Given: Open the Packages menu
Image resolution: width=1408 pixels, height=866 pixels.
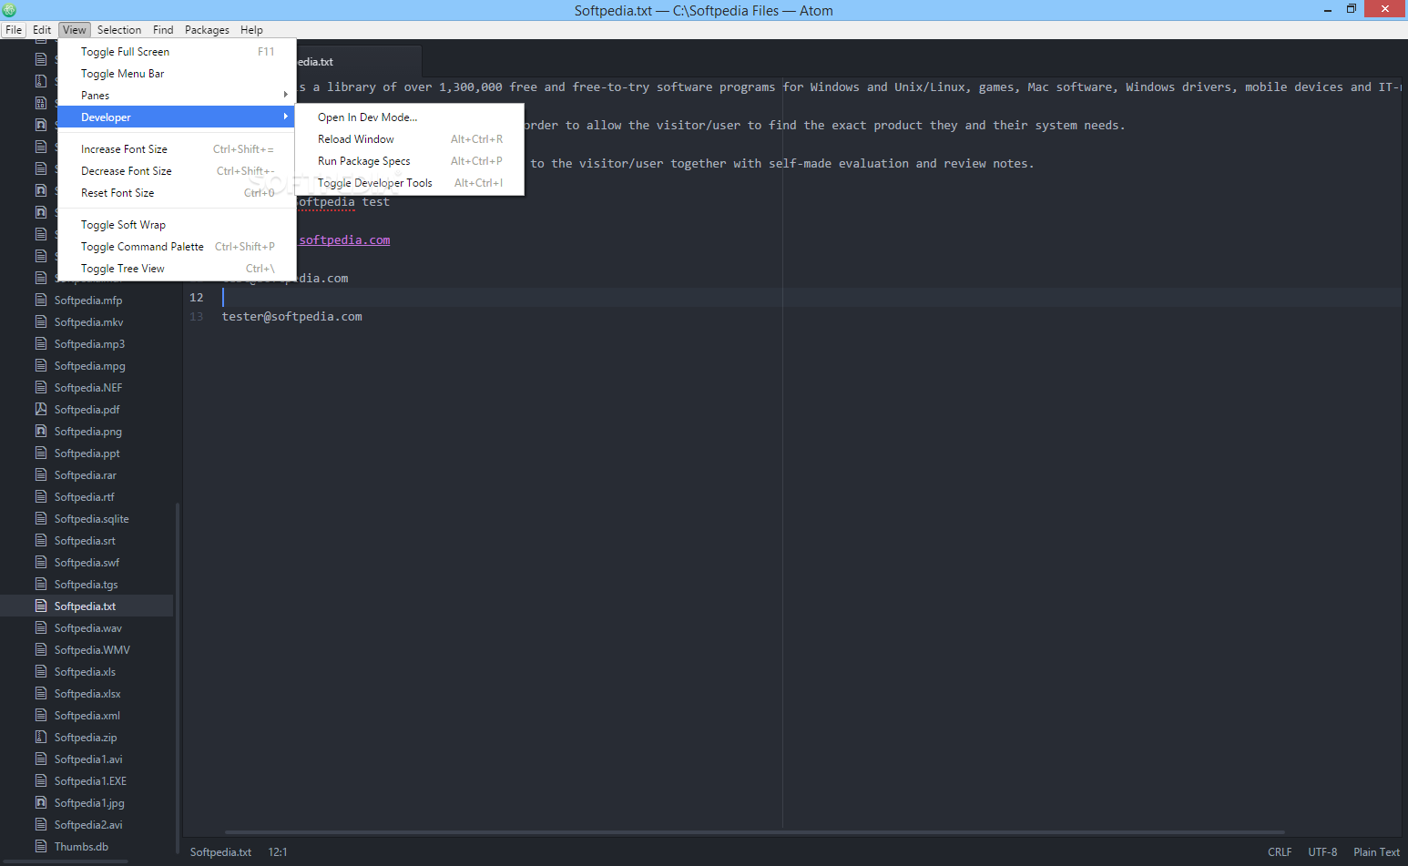Looking at the screenshot, I should pyautogui.click(x=207, y=30).
